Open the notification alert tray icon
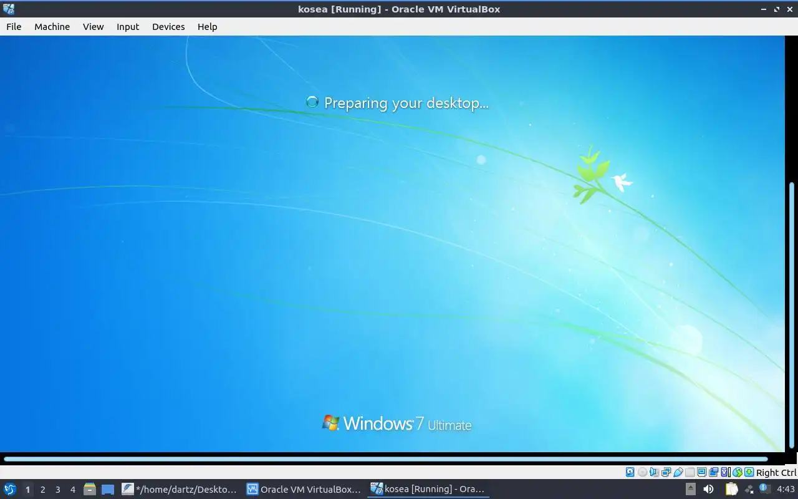 point(764,488)
